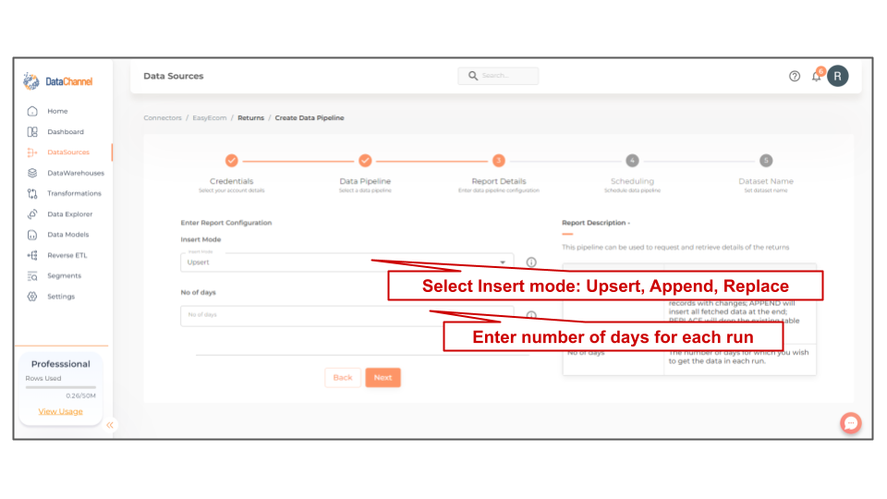
Task: Go to EasyEcom breadcrumb
Action: click(x=210, y=117)
